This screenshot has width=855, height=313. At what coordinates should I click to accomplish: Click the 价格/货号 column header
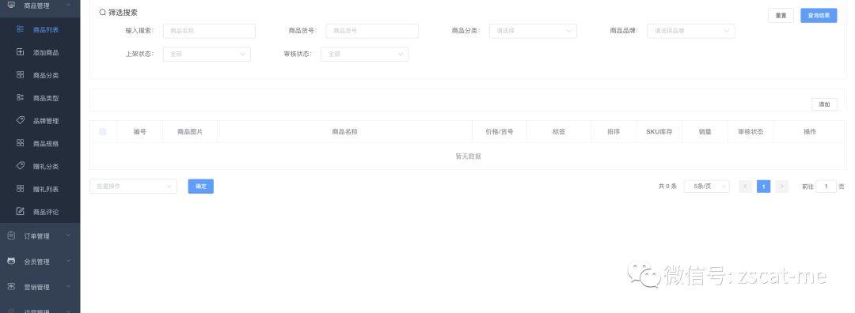point(500,132)
